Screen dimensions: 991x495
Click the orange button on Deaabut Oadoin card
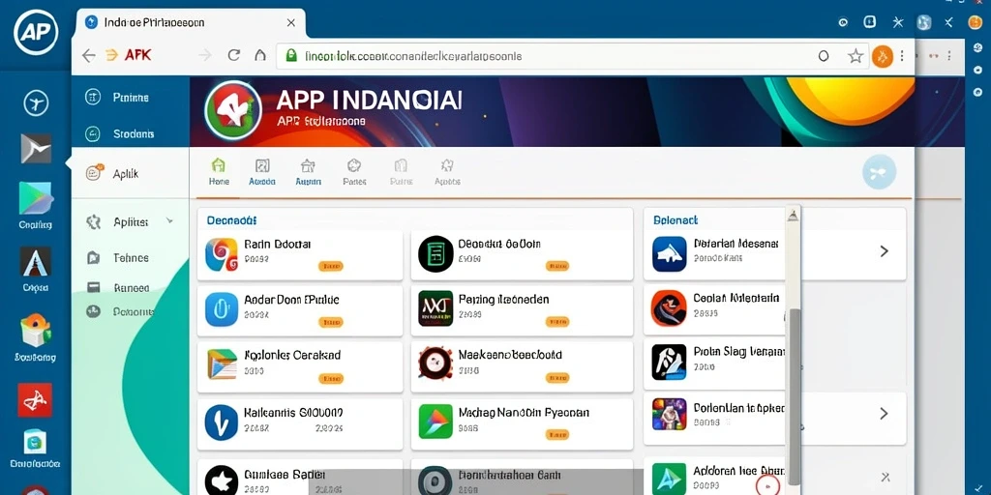(x=556, y=267)
